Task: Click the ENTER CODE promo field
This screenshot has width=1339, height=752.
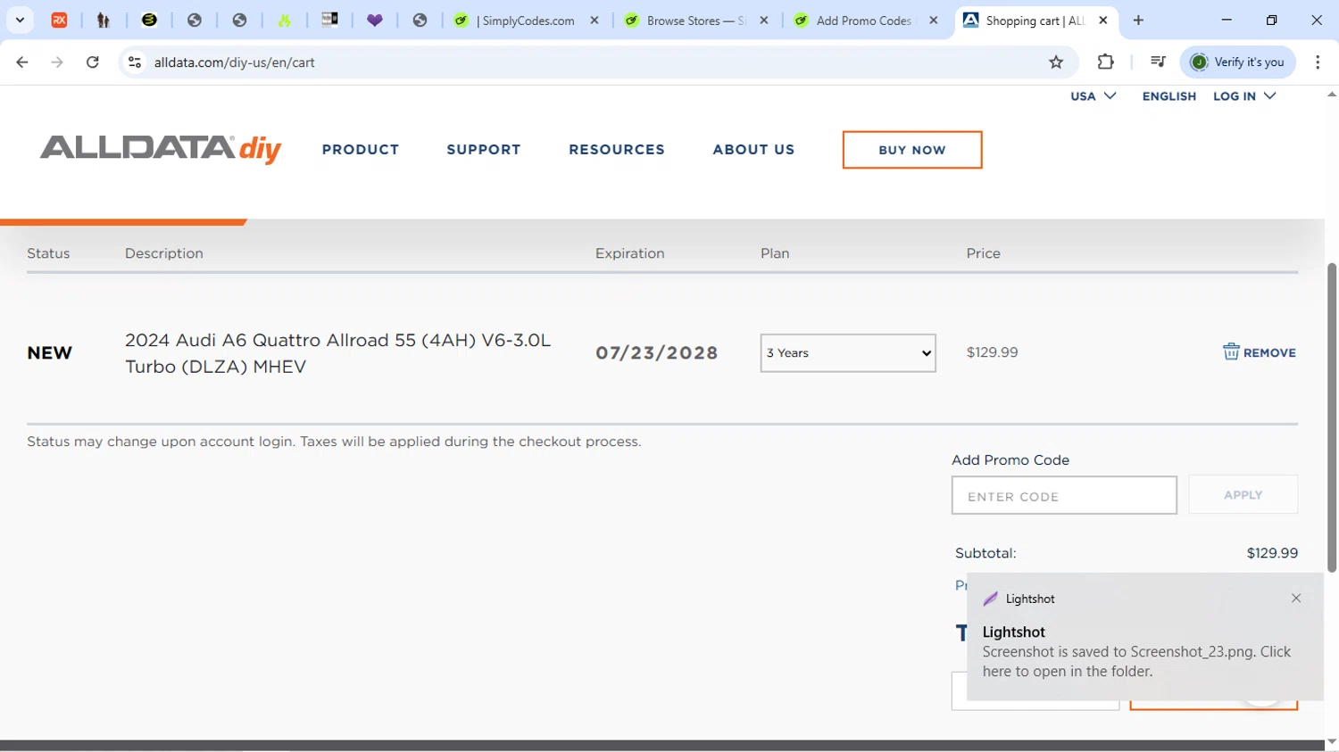Action: click(1064, 495)
